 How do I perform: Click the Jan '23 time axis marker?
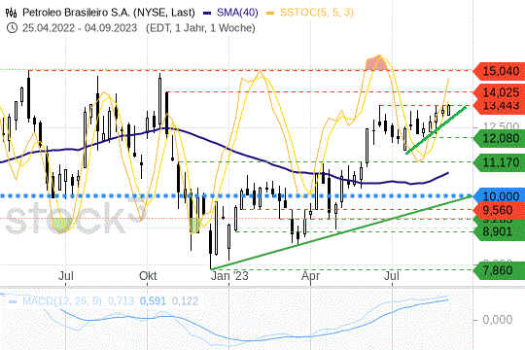click(229, 276)
